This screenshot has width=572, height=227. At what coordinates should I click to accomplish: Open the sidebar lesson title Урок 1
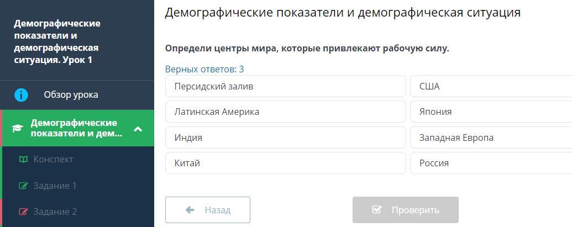coord(57,41)
